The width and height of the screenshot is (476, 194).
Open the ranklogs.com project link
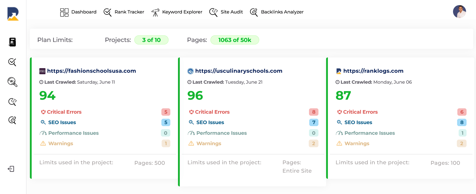373,71
